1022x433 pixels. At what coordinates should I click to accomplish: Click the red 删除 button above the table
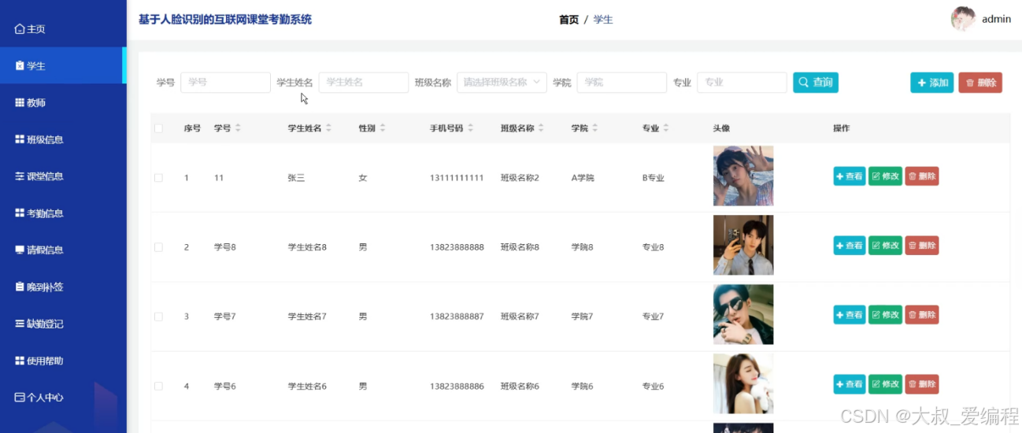tap(980, 83)
